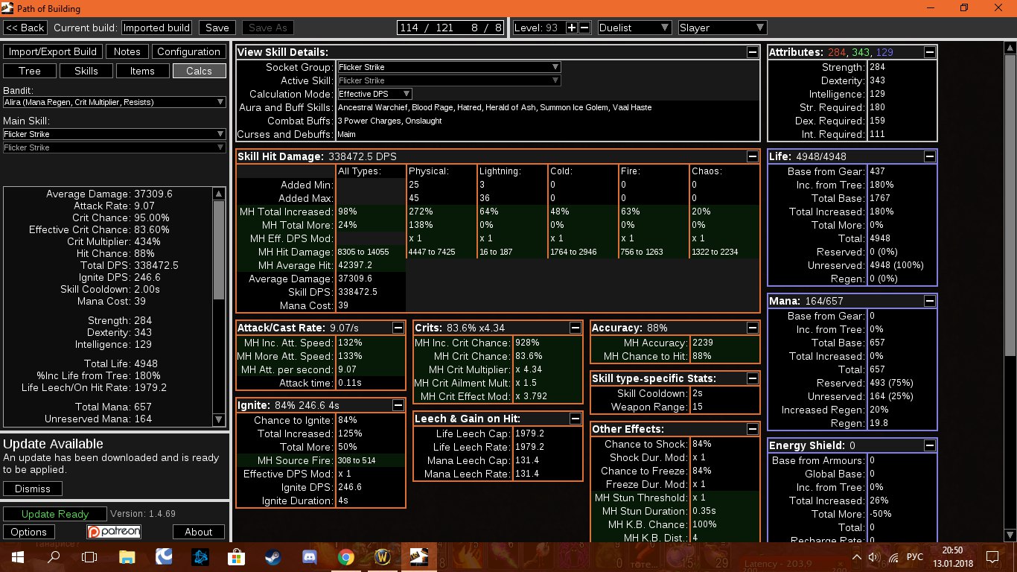Collapse the Crits section
The width and height of the screenshot is (1017, 572).
pos(576,328)
